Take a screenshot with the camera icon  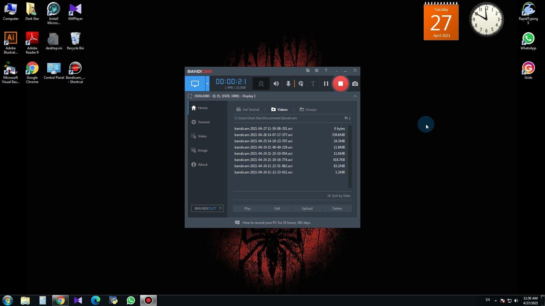coord(355,84)
